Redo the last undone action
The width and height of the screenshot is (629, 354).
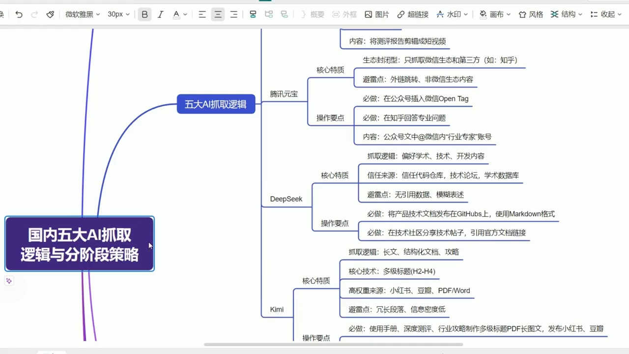pyautogui.click(x=34, y=14)
